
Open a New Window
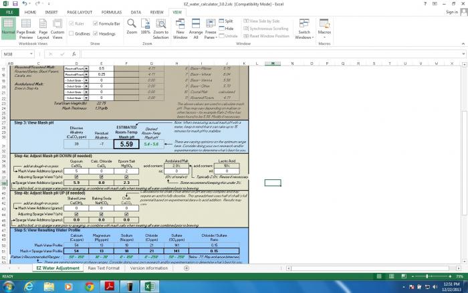tap(181, 28)
